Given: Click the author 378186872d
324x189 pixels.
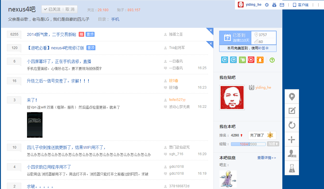Looking at the screenshot, I should [179, 186].
